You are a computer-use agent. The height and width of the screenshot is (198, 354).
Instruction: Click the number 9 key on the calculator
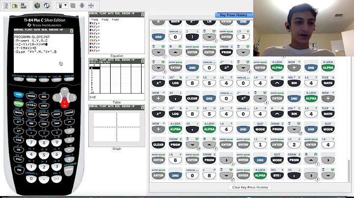pyautogui.click(x=57, y=142)
